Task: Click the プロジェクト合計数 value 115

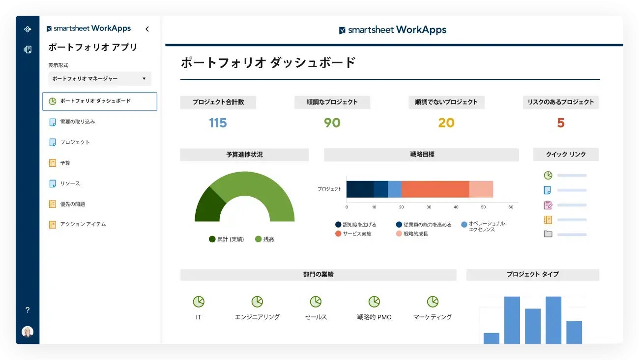Action: click(x=218, y=123)
